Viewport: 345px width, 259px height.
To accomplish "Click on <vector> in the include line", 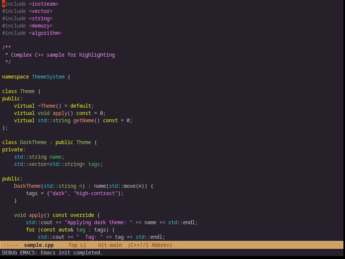I will 41,11.
